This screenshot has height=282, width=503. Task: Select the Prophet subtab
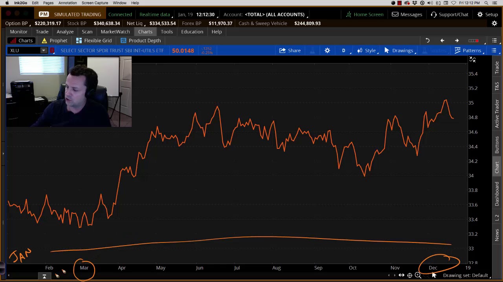click(x=54, y=41)
